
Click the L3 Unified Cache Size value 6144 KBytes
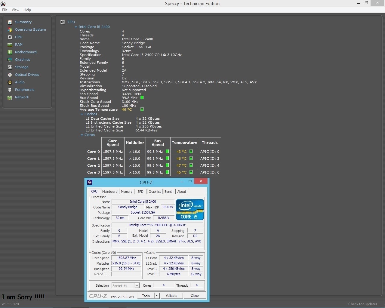(x=146, y=130)
